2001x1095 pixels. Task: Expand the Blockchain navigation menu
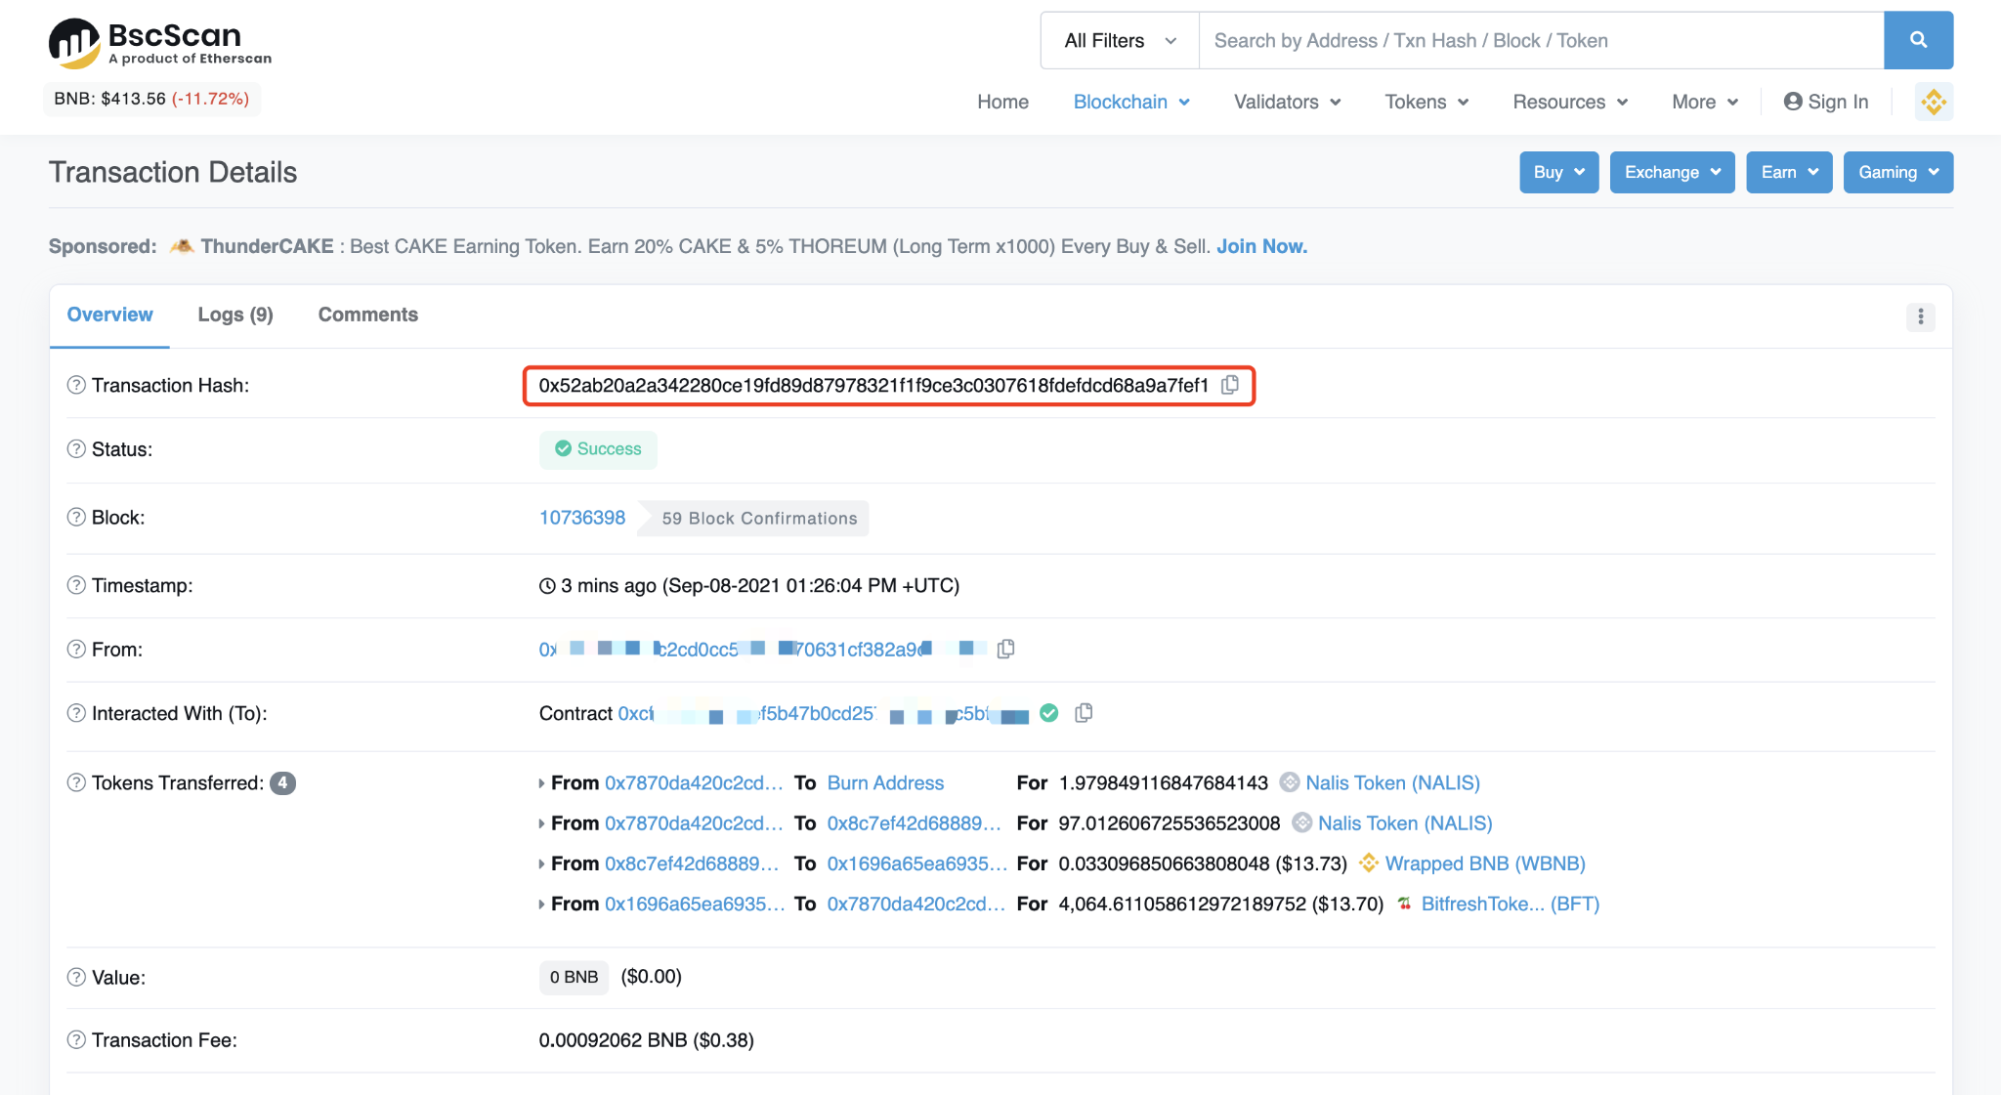[1130, 102]
